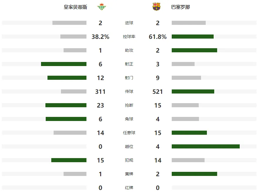This screenshot has height=192, width=257.
Task: Click Betis's green tackles bar
Action: (x=66, y=105)
